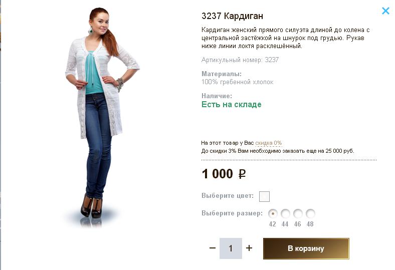Focus the quantity field showing 1
Image resolution: width=395 pixels, height=270 pixels.
click(x=231, y=248)
